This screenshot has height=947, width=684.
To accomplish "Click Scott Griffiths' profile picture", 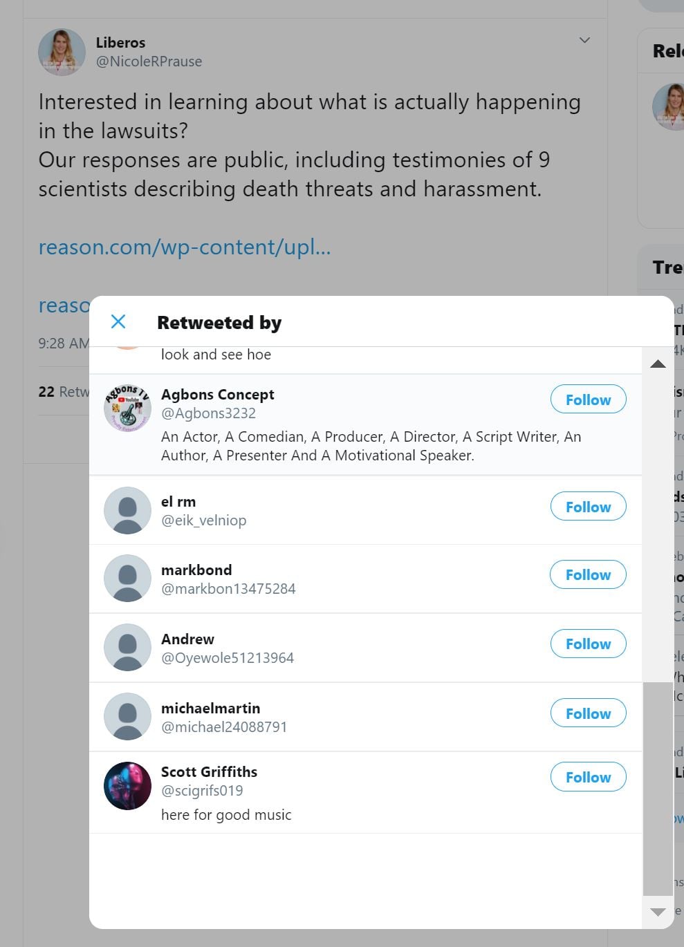I will (127, 786).
